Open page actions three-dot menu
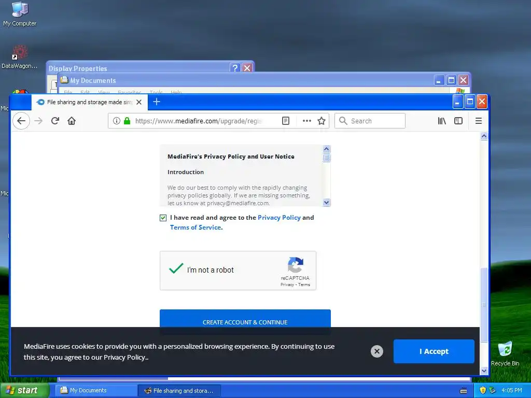The height and width of the screenshot is (398, 531). pyautogui.click(x=307, y=121)
